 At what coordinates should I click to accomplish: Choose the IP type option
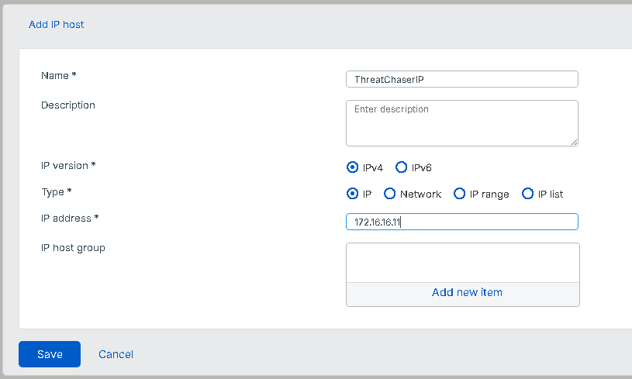(x=353, y=194)
